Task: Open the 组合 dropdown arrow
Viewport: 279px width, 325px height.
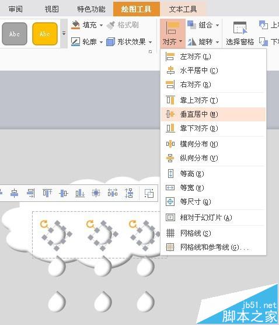Action: pos(218,25)
